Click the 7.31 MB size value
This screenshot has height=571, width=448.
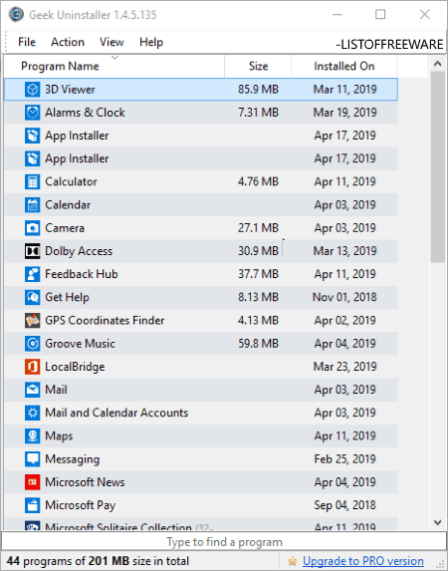[x=258, y=113]
